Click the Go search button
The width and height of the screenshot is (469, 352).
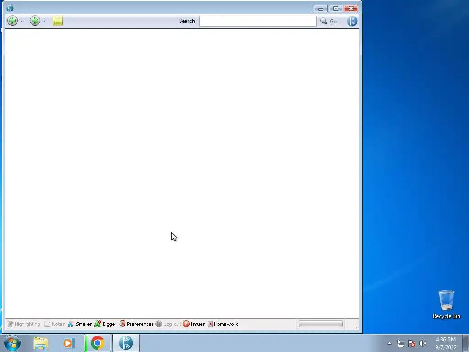[x=333, y=21]
